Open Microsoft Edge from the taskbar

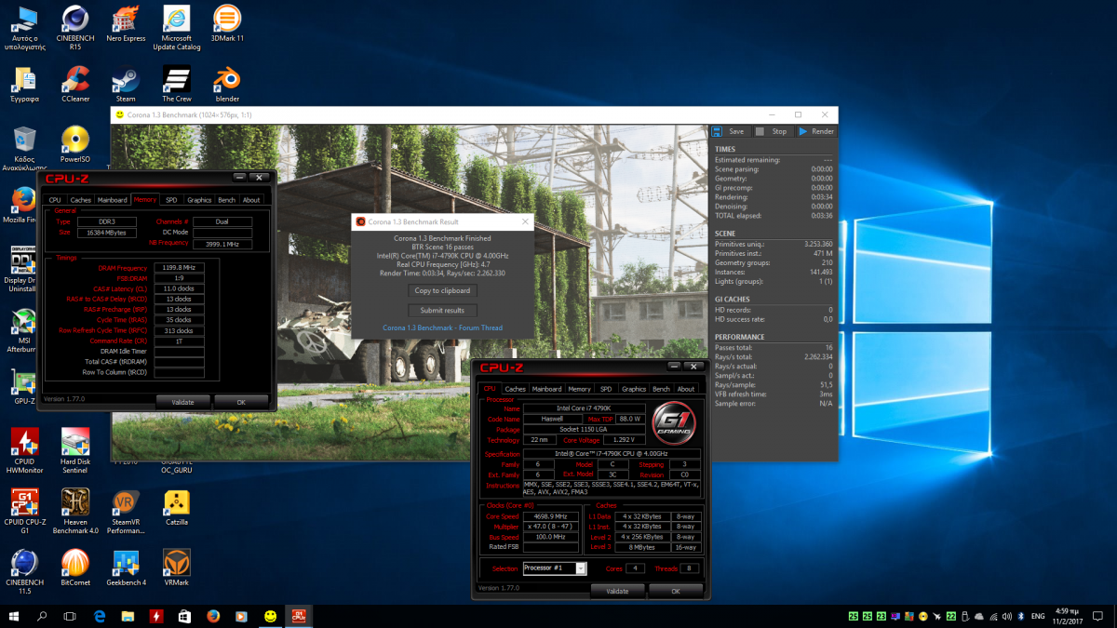click(100, 616)
